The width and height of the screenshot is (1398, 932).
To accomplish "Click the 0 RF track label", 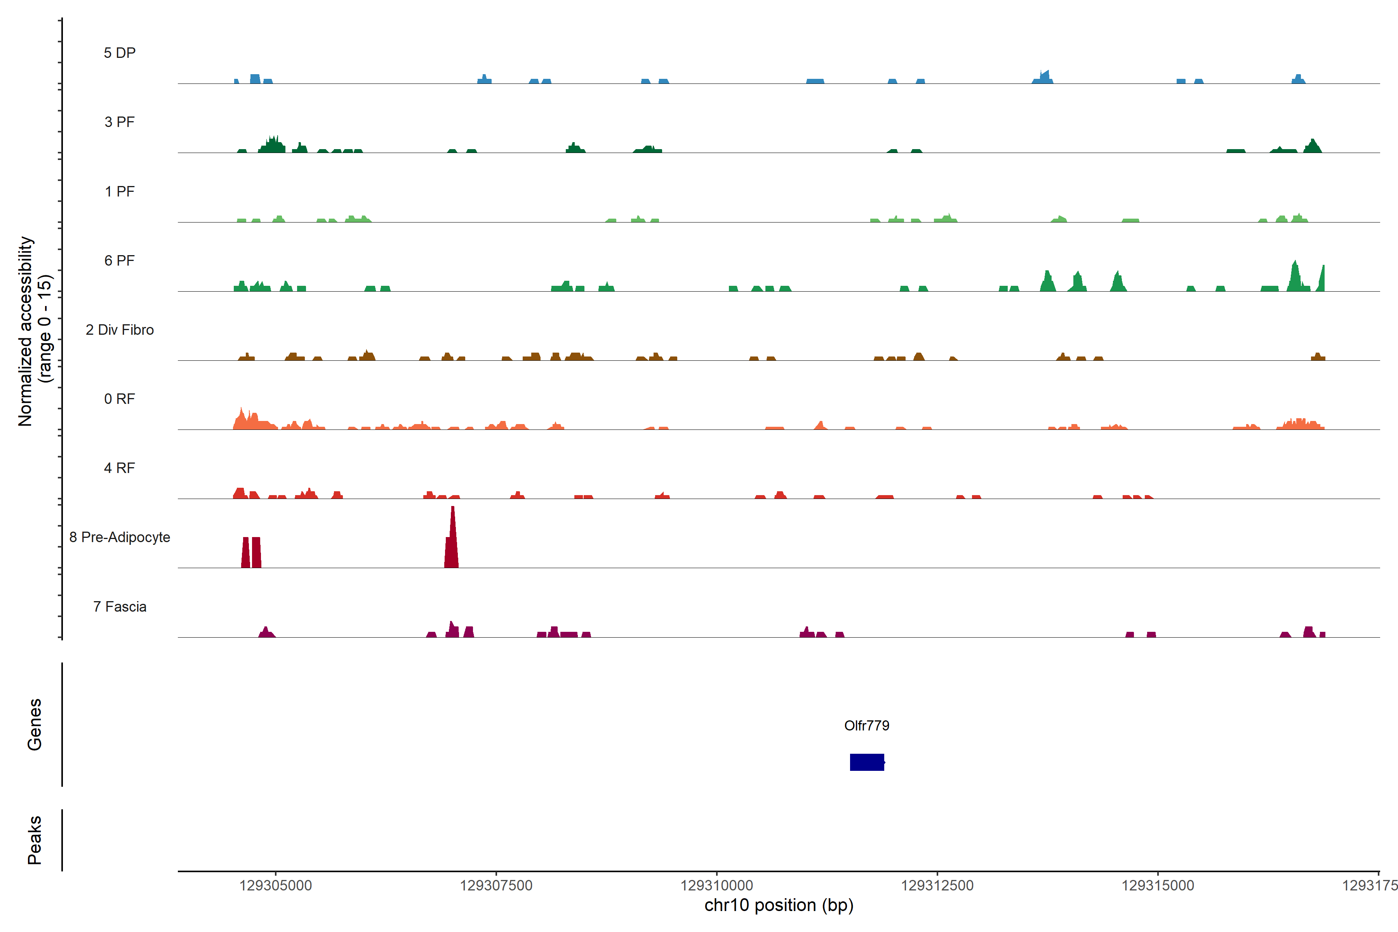I will [120, 399].
